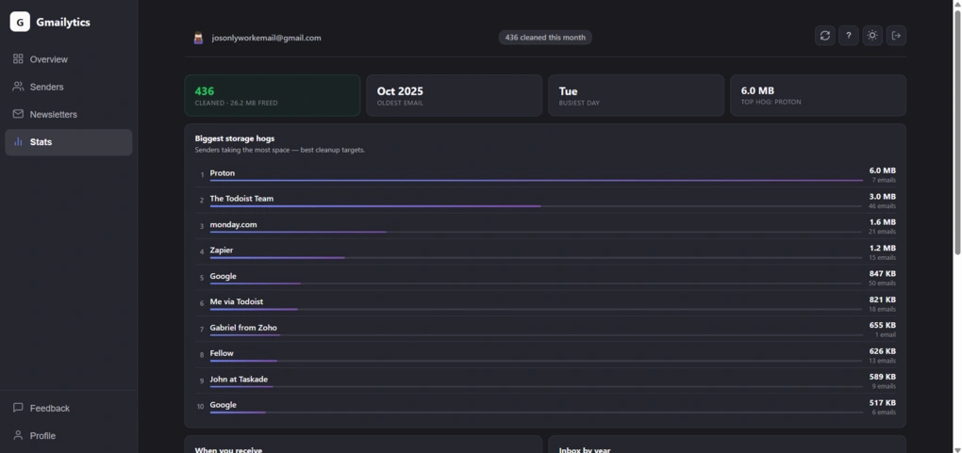Click the Fellow sender name
The image size is (962, 453).
(222, 353)
